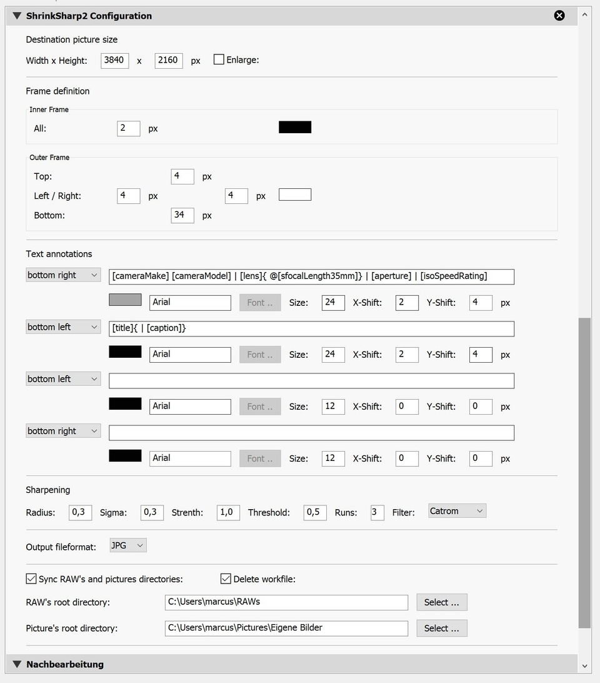Collapse the ShrinkSharp2 Configuration section

point(17,16)
